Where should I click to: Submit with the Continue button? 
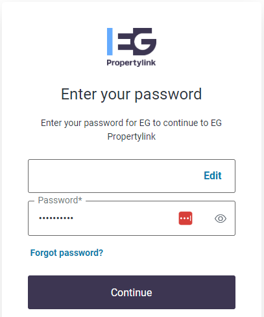tap(132, 292)
